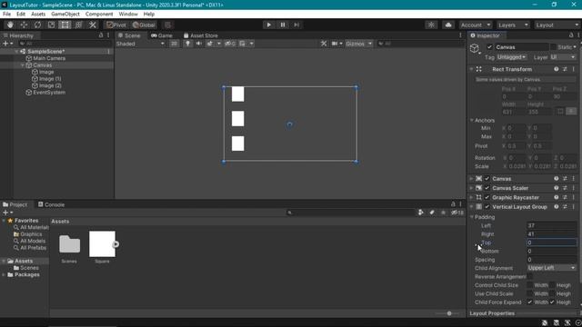Collapse SampleScene in Hierarchy
Screen dimensions: 582x327
[16, 52]
